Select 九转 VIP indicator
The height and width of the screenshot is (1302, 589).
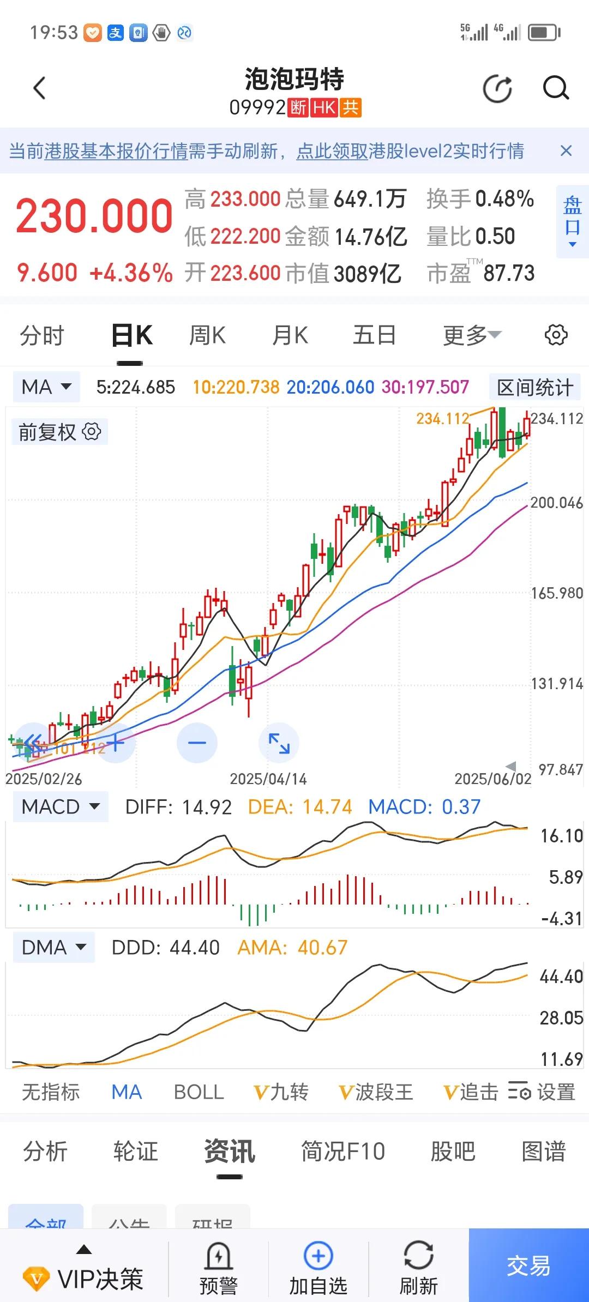tap(281, 1092)
